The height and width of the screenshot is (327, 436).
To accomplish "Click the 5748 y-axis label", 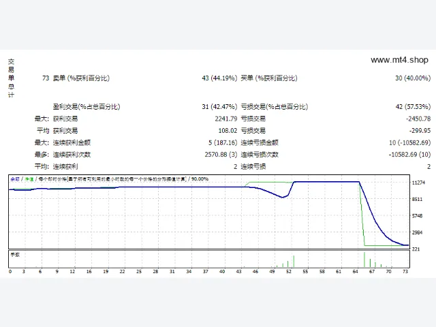I will [417, 216].
